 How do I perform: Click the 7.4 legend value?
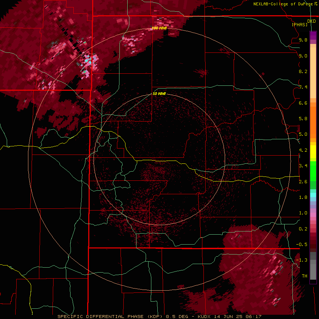click(303, 87)
